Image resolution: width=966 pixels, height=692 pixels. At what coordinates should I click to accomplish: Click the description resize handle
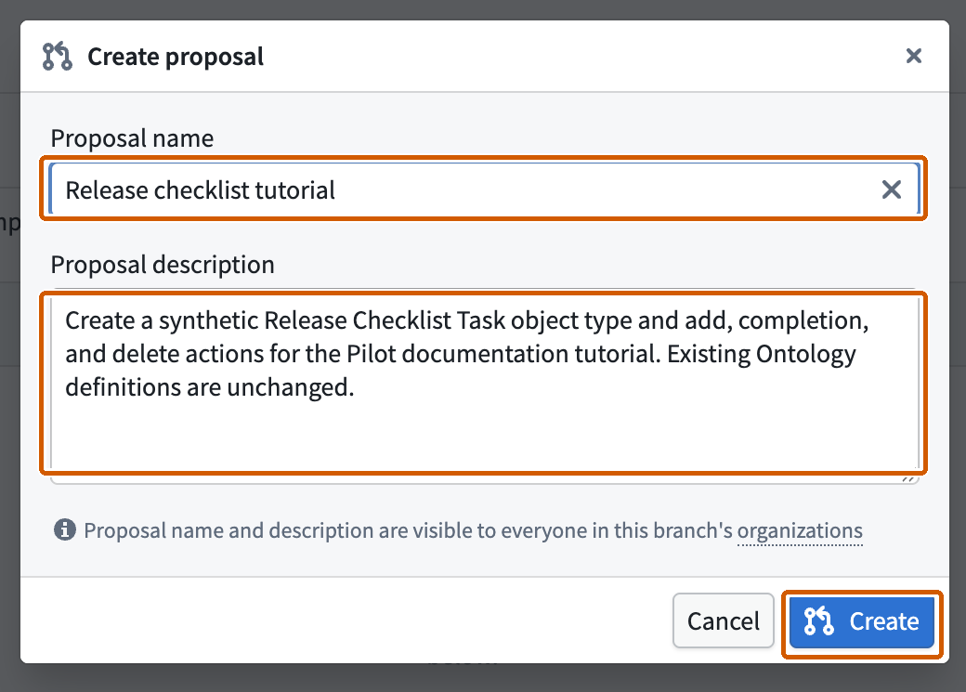click(908, 478)
